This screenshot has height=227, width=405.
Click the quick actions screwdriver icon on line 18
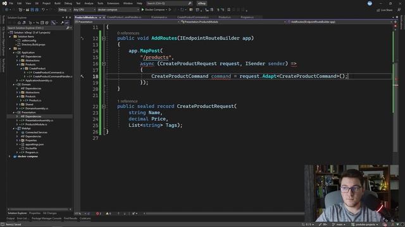tap(82, 76)
